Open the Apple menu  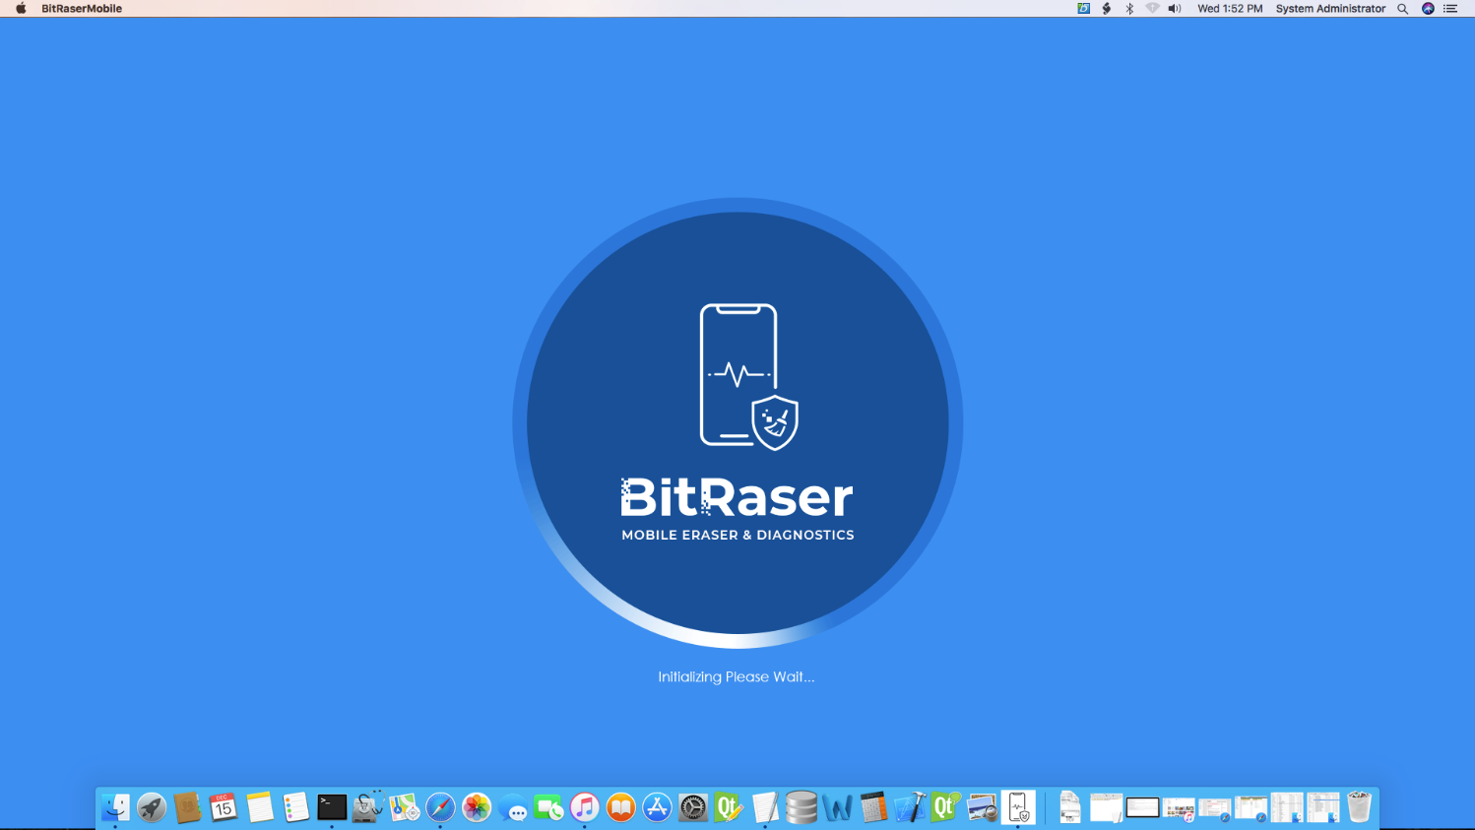click(21, 8)
